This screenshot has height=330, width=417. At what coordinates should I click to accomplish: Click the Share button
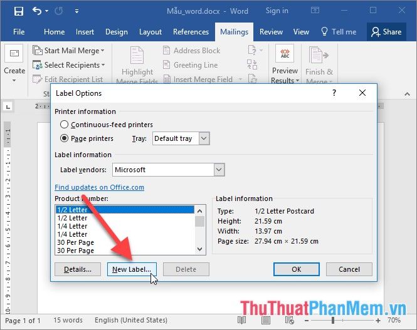[x=386, y=32]
